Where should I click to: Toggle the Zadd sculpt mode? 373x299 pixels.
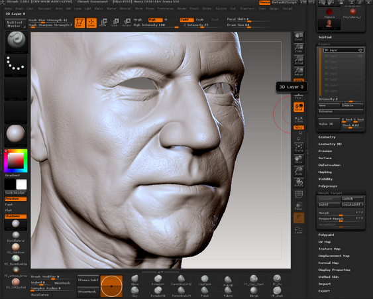[187, 20]
